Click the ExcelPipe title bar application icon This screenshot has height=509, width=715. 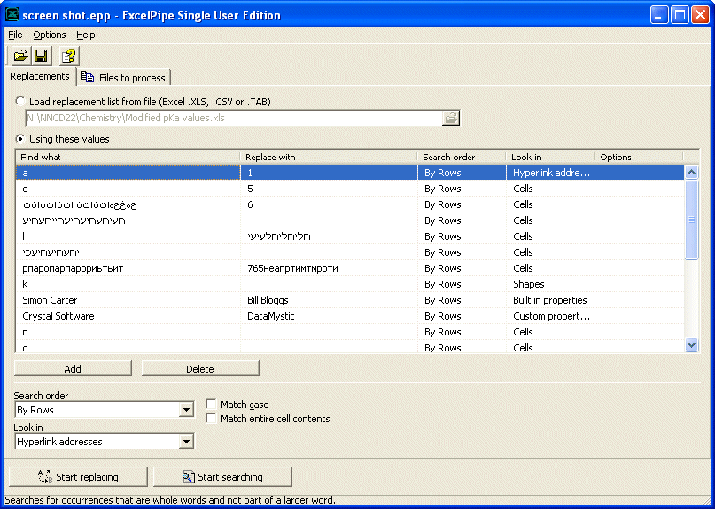click(12, 15)
